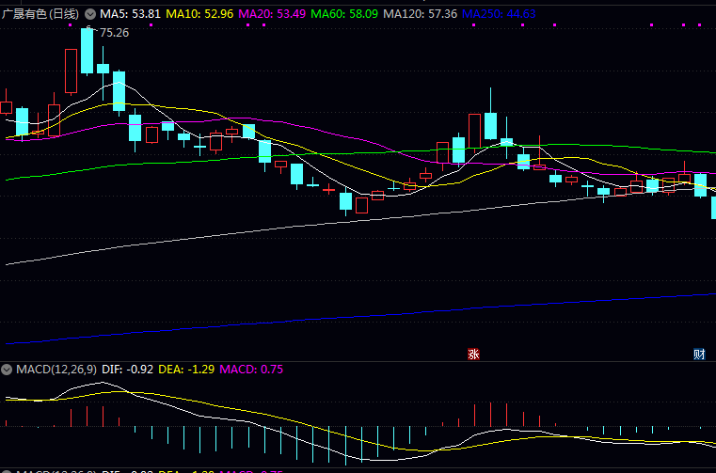Select the last cyan candle at right edge
This screenshot has height=473, width=716.
713,205
